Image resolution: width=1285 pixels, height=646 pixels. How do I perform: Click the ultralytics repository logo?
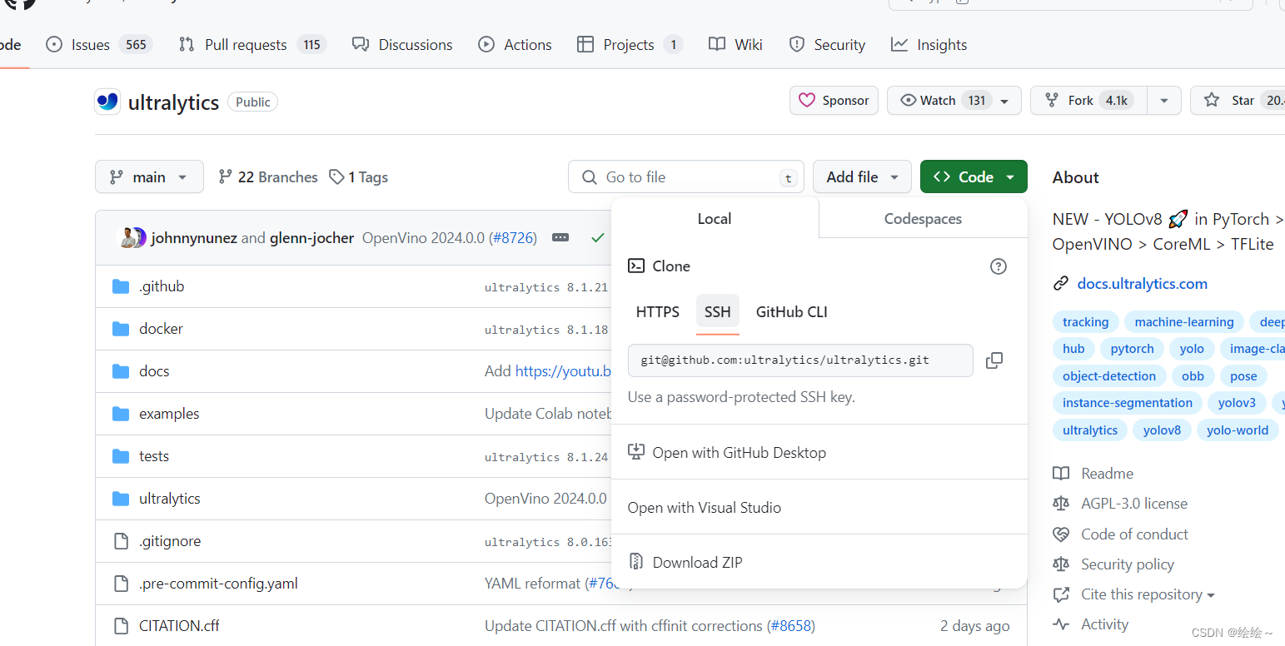coord(107,102)
